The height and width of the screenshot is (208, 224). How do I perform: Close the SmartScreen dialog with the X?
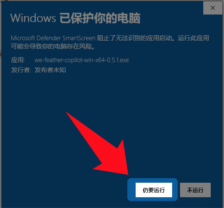point(212,8)
